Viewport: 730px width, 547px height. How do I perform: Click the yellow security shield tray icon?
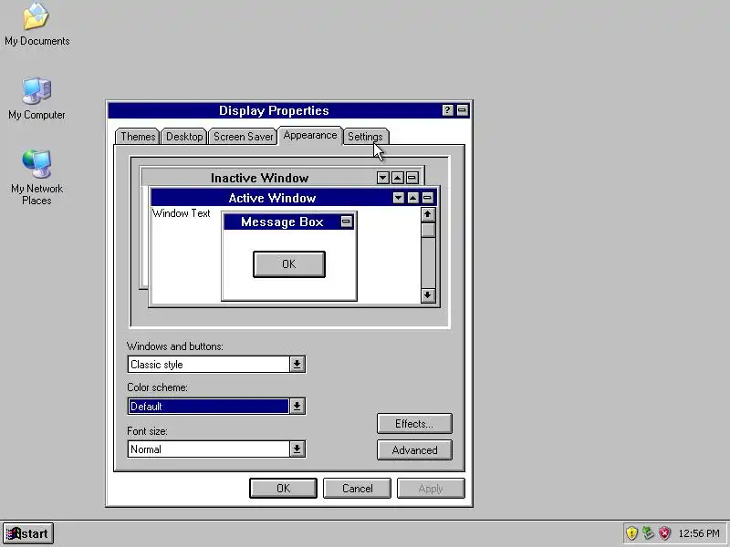(631, 533)
